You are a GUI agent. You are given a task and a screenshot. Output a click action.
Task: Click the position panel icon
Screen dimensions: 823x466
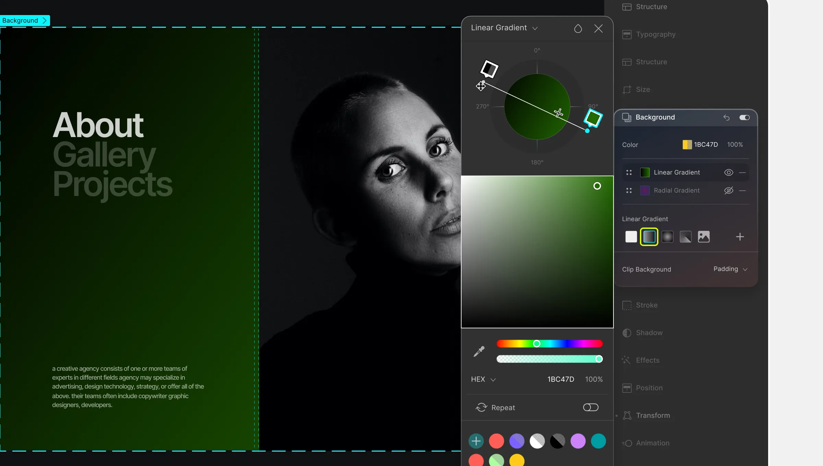(626, 388)
